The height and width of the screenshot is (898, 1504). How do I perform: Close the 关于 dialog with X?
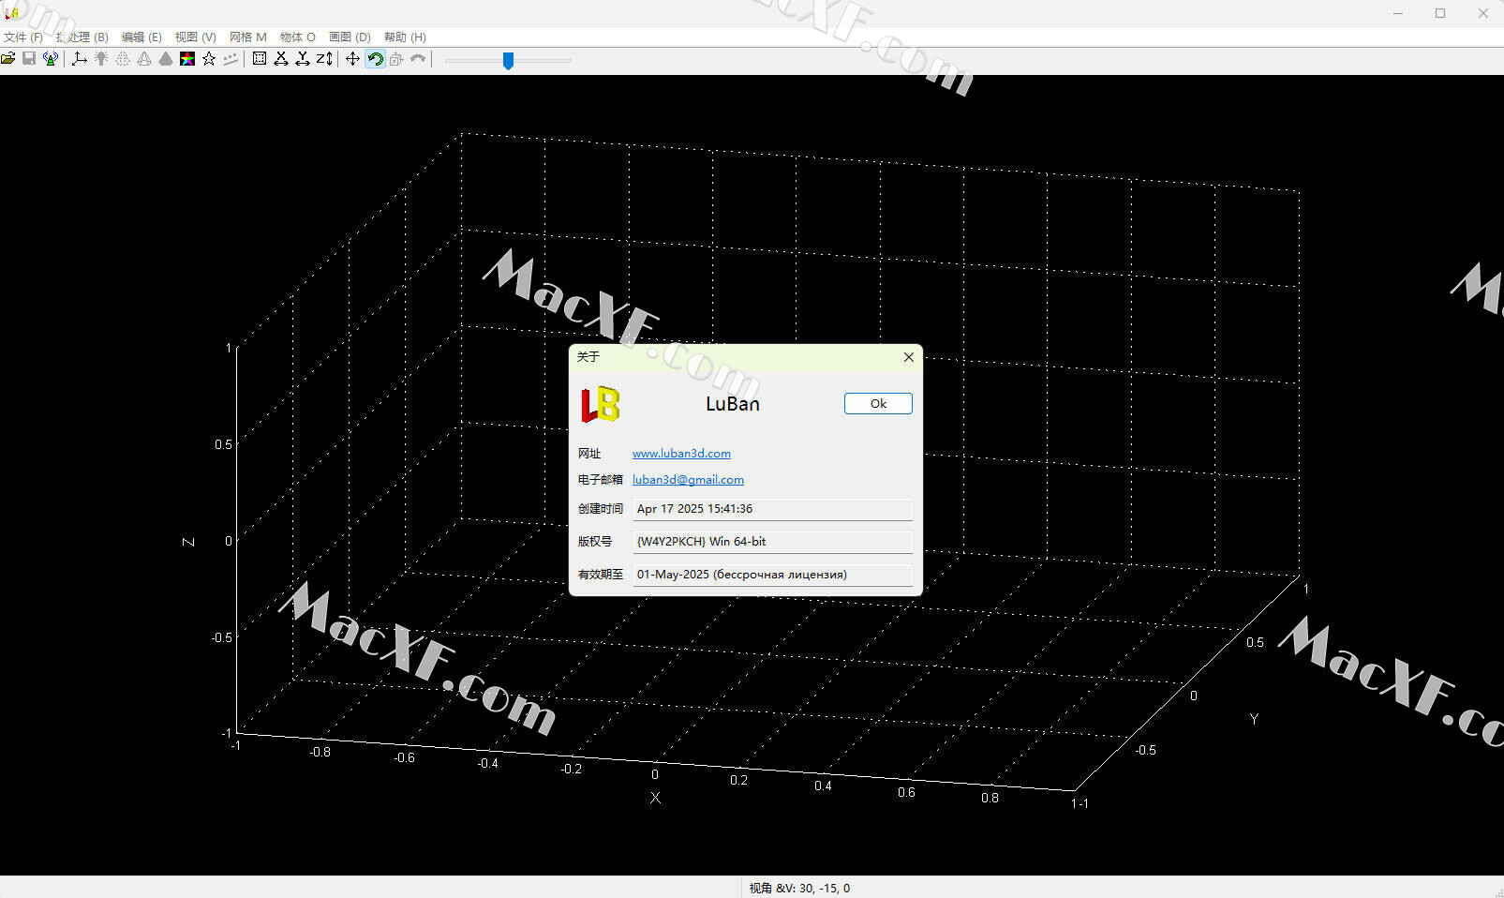(908, 357)
